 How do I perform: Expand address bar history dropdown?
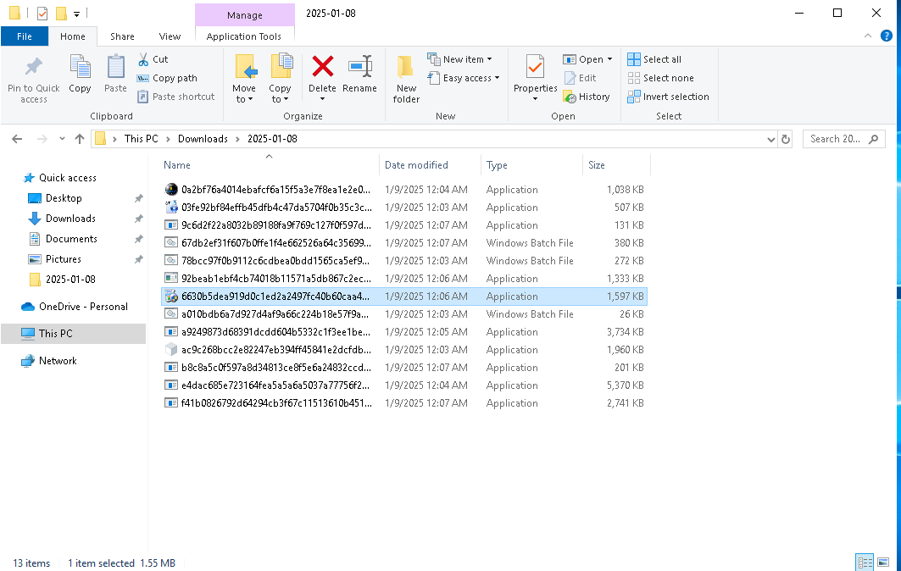771,139
